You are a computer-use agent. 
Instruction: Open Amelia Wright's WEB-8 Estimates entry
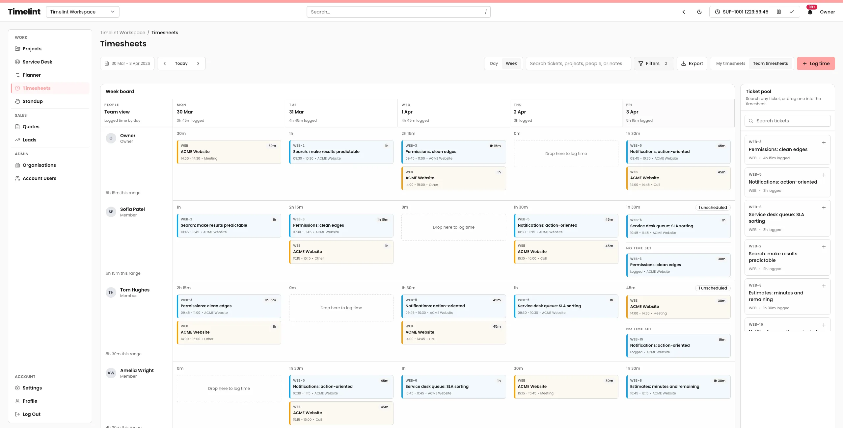[678, 387]
